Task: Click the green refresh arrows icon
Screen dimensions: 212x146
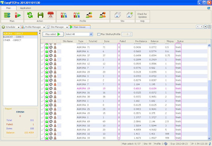Action: (30, 15)
